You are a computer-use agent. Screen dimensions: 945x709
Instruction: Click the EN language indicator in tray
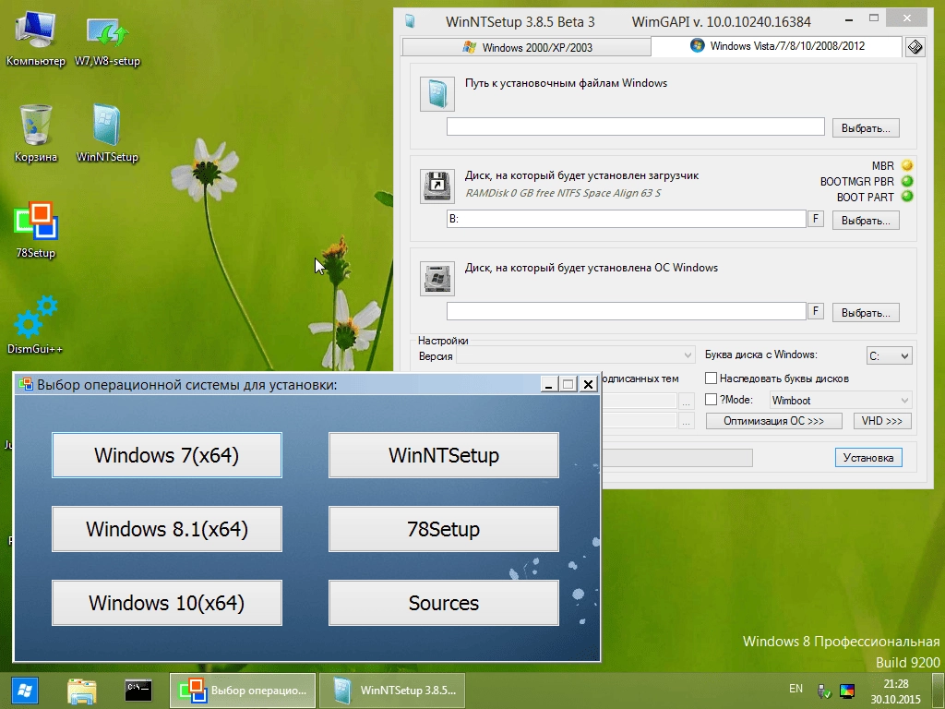(x=795, y=689)
